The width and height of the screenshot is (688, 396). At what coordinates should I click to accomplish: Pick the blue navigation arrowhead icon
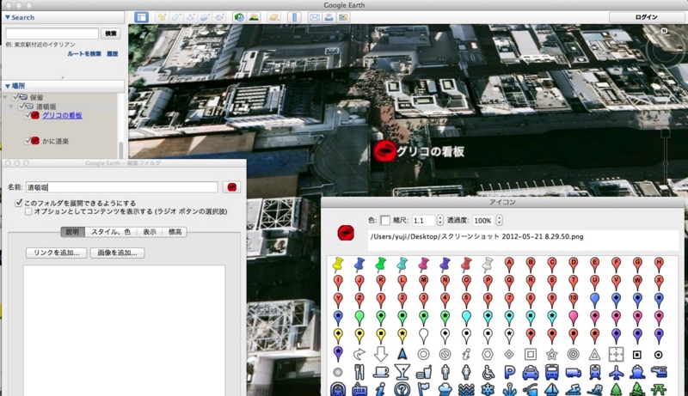pos(402,354)
